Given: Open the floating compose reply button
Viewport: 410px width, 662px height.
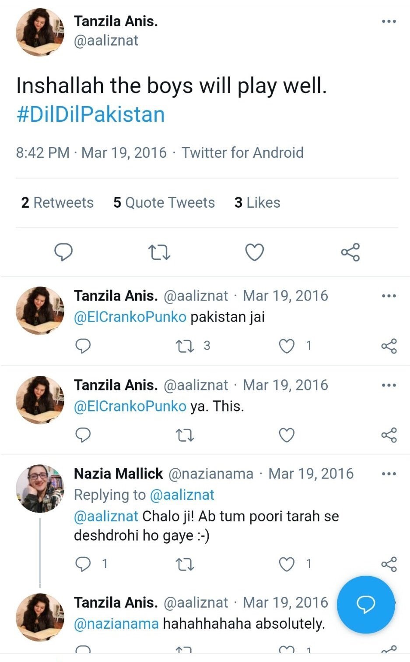Looking at the screenshot, I should 366,605.
